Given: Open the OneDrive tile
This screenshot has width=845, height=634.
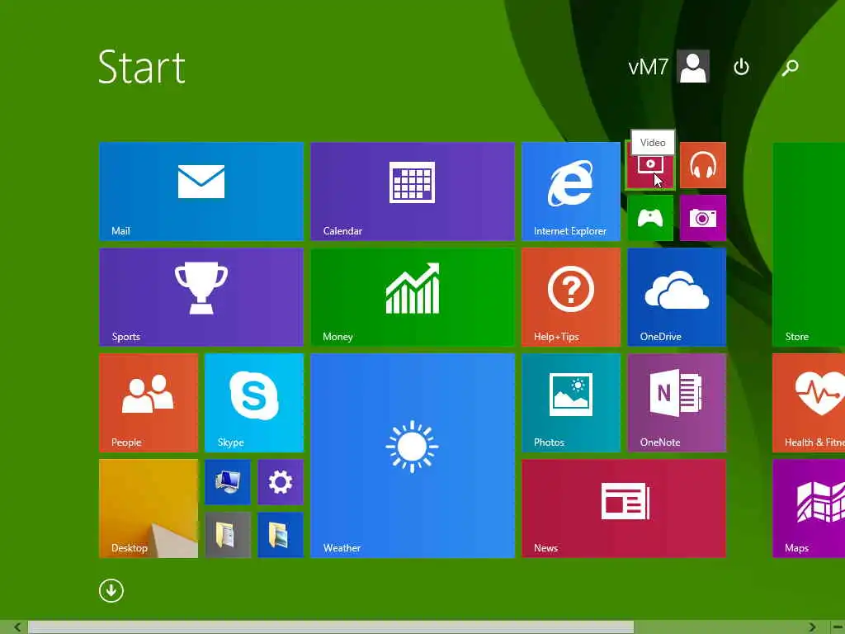Looking at the screenshot, I should pyautogui.click(x=677, y=297).
